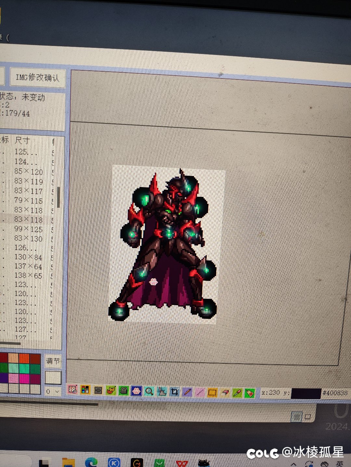The image size is (351, 467).
Task: Select the 99×125 frame in list
Action: point(28,229)
